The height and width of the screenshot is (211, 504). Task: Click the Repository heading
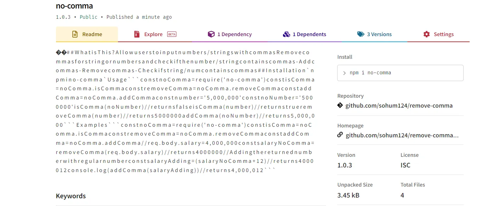point(350,96)
